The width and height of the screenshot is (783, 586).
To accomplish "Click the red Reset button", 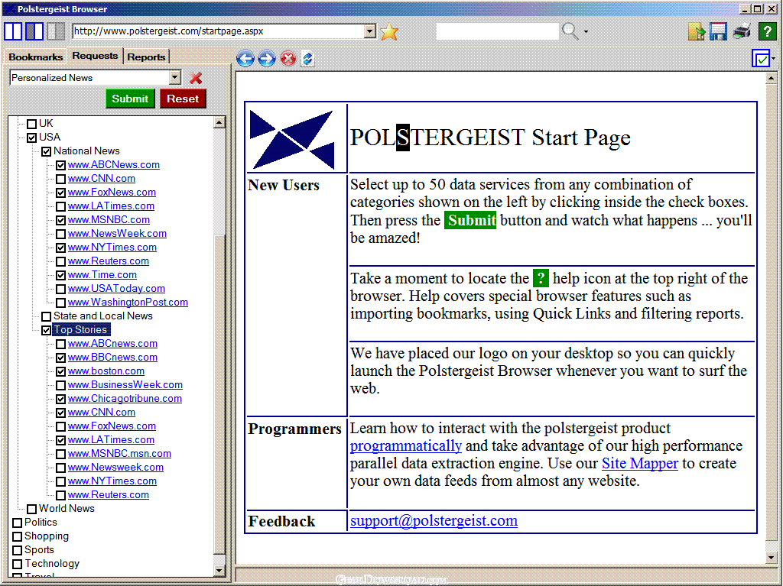I will pyautogui.click(x=183, y=99).
